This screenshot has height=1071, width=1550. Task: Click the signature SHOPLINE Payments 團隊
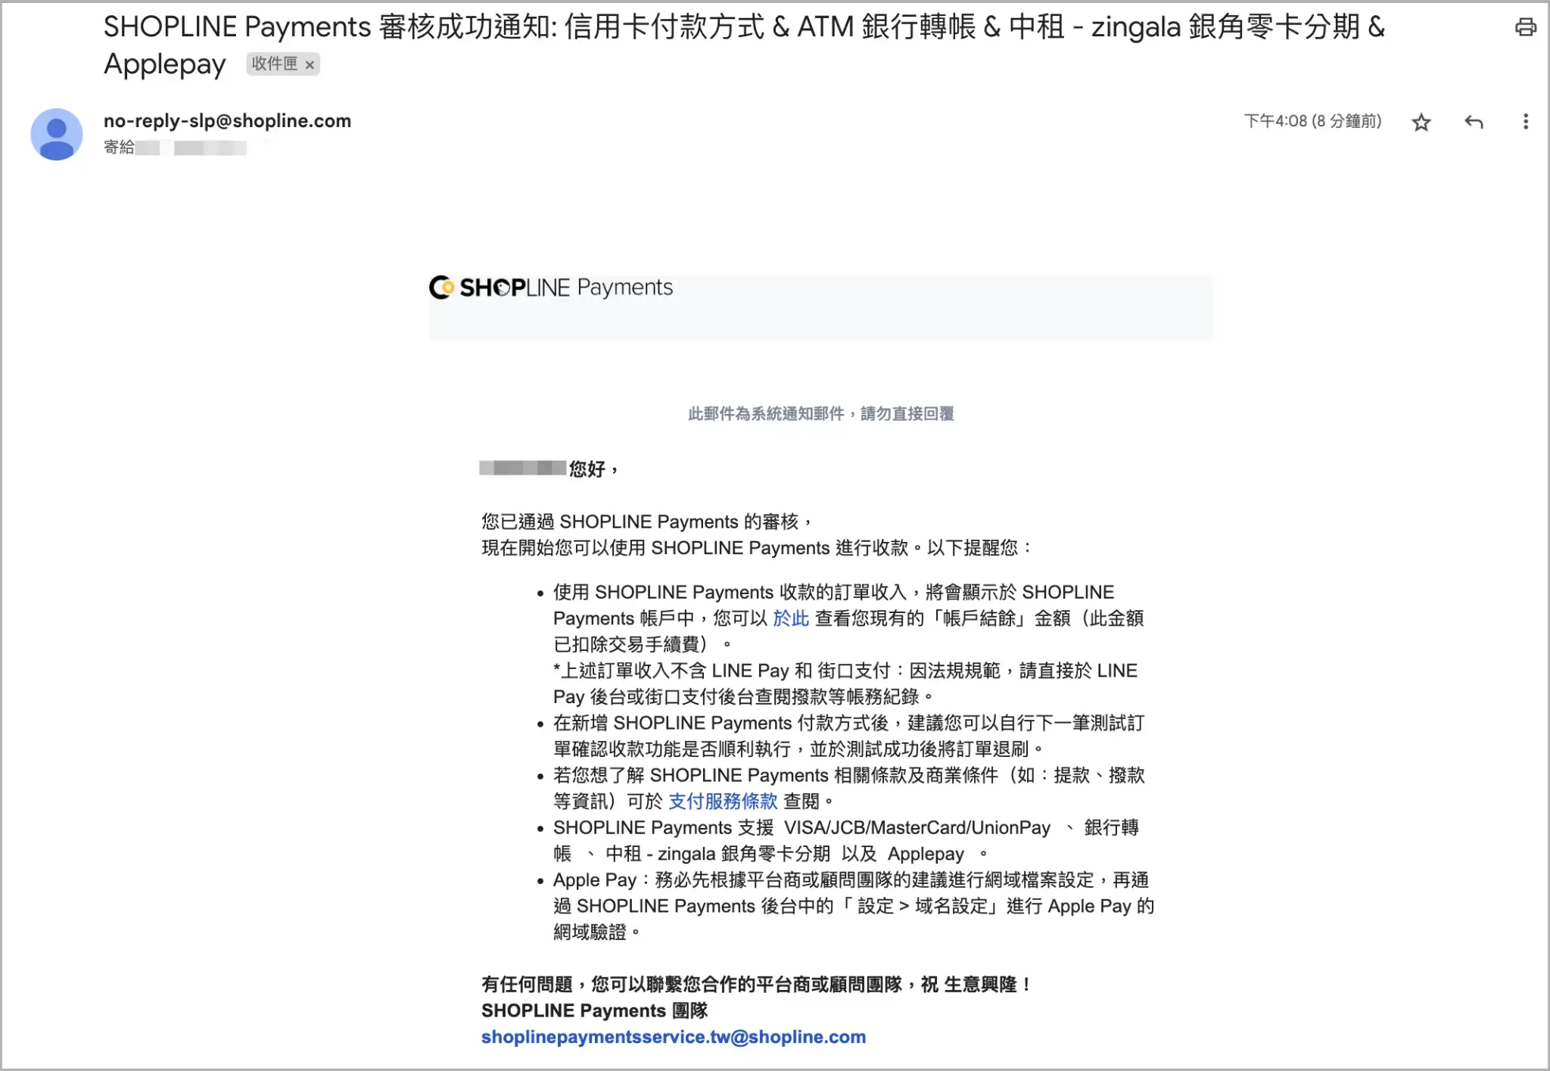tap(594, 1010)
